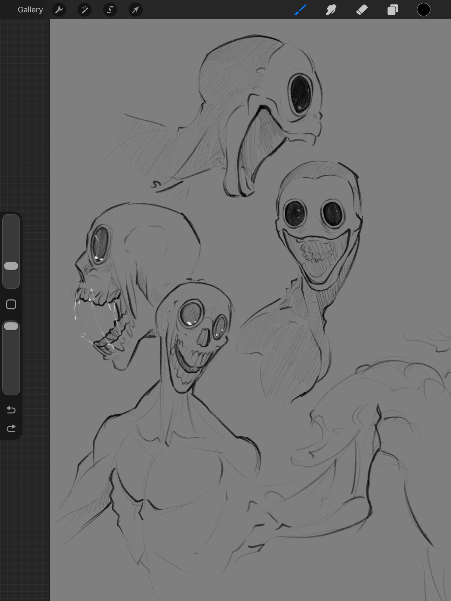Click the brush opacity slider handle
451x601 pixels.
pyautogui.click(x=11, y=326)
